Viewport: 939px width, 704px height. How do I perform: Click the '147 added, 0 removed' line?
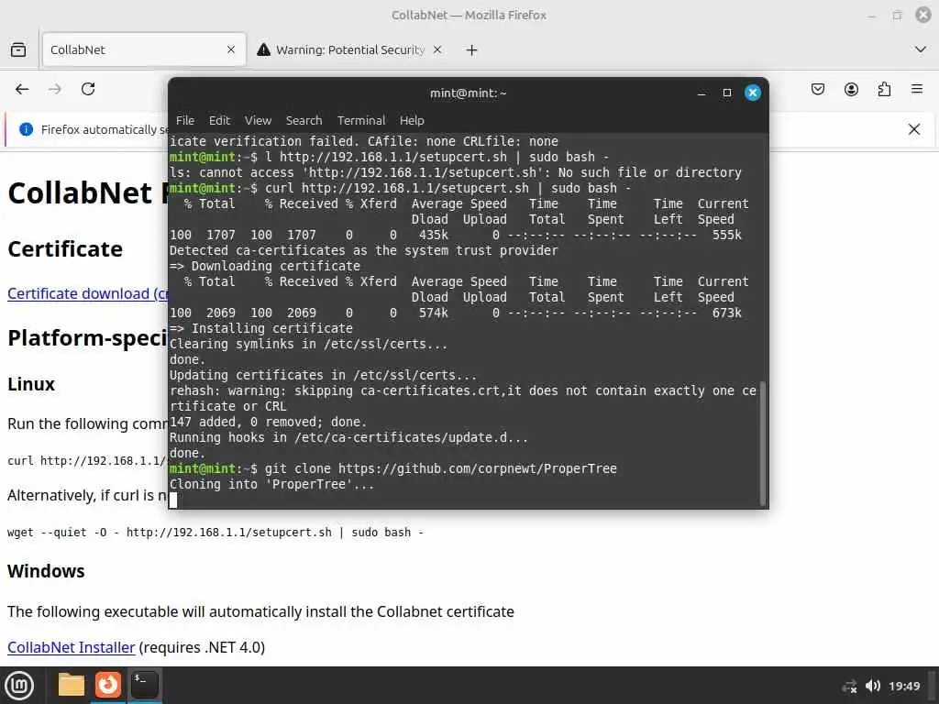click(268, 422)
